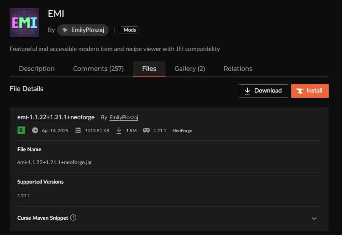Click the Download button
The width and height of the screenshot is (342, 235).
[x=263, y=91]
